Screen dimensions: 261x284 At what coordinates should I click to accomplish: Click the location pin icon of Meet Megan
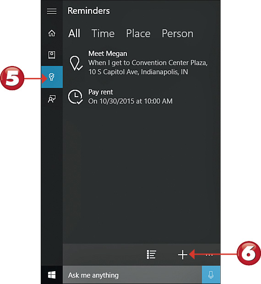point(76,63)
